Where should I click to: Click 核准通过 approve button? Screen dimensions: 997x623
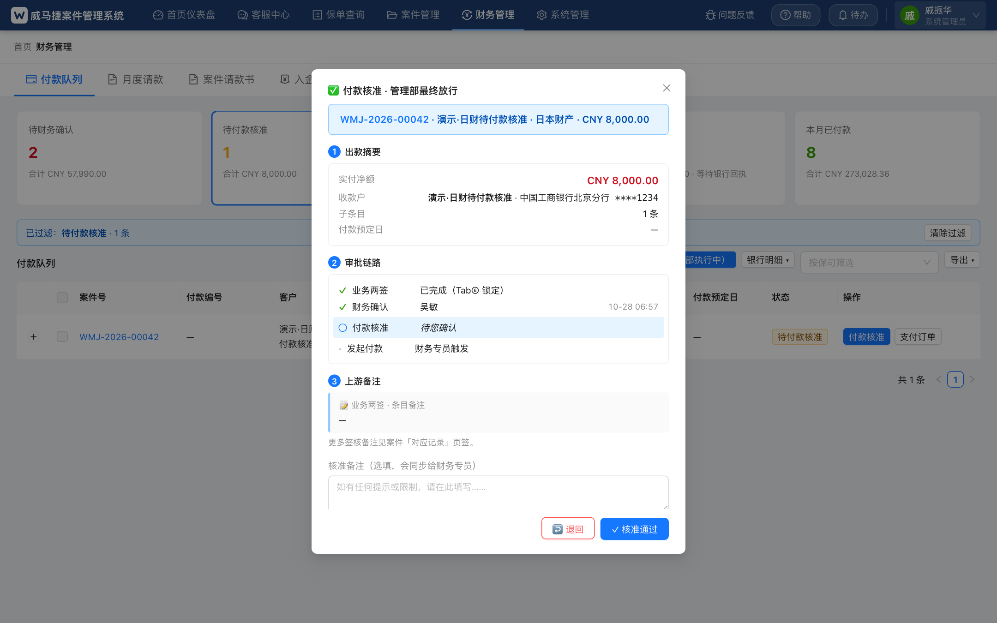634,529
